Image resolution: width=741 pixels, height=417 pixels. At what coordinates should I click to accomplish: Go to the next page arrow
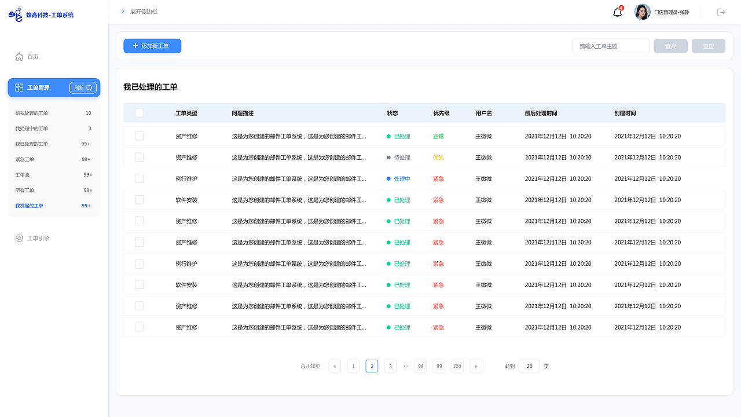point(476,366)
